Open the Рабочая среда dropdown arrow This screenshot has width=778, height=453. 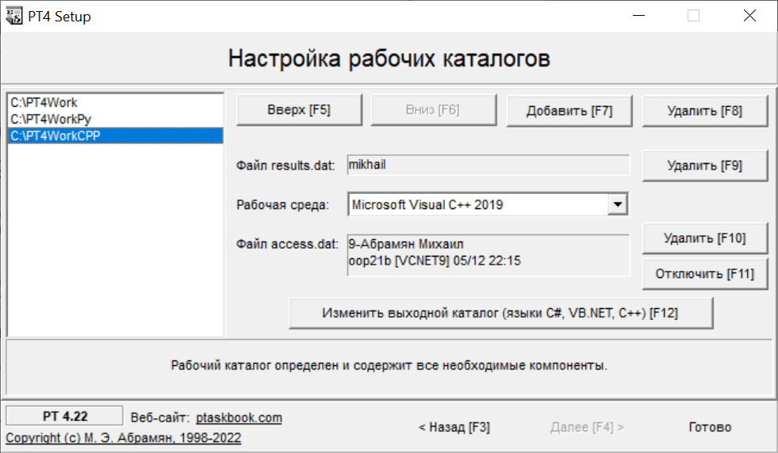618,204
